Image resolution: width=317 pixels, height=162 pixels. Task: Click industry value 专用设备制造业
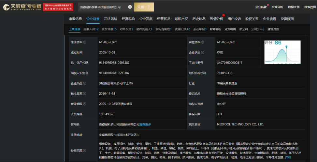(227, 83)
